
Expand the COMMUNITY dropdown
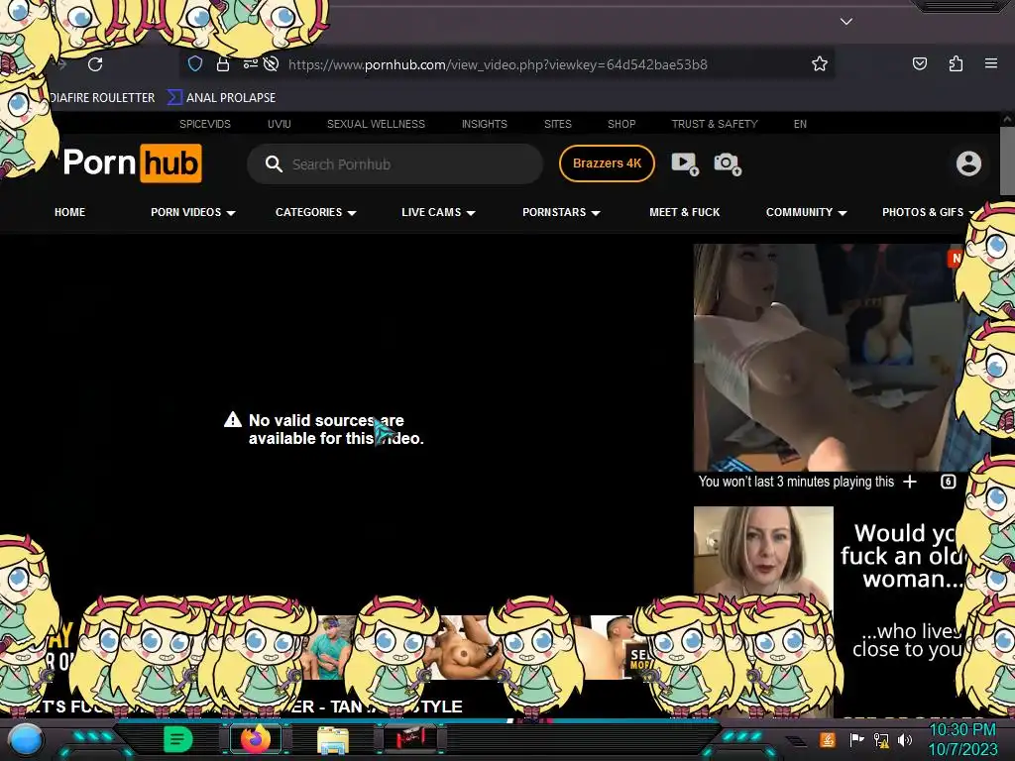[x=806, y=212]
